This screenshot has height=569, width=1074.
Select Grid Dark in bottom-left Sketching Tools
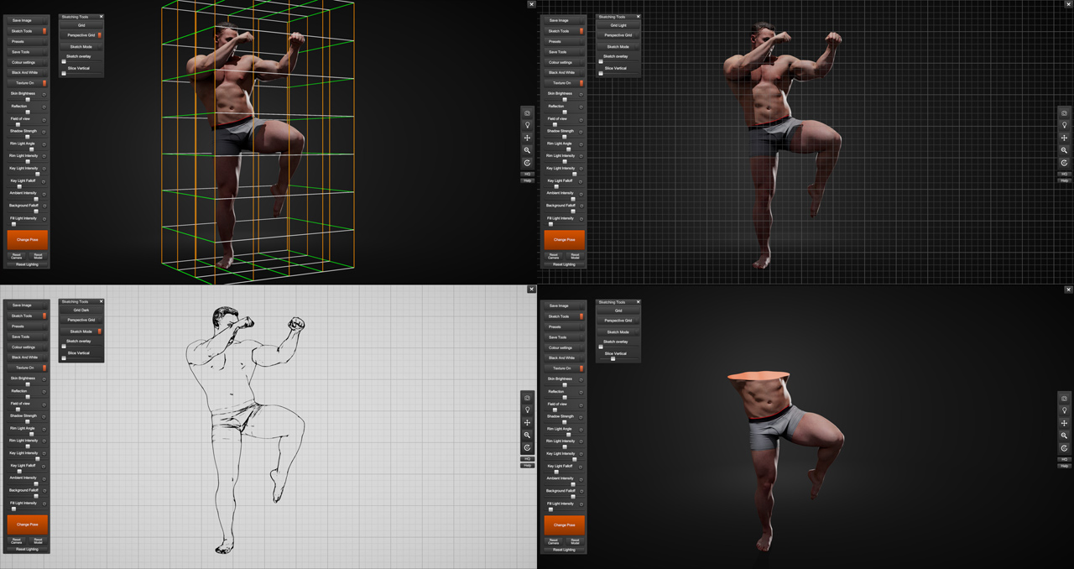81,310
